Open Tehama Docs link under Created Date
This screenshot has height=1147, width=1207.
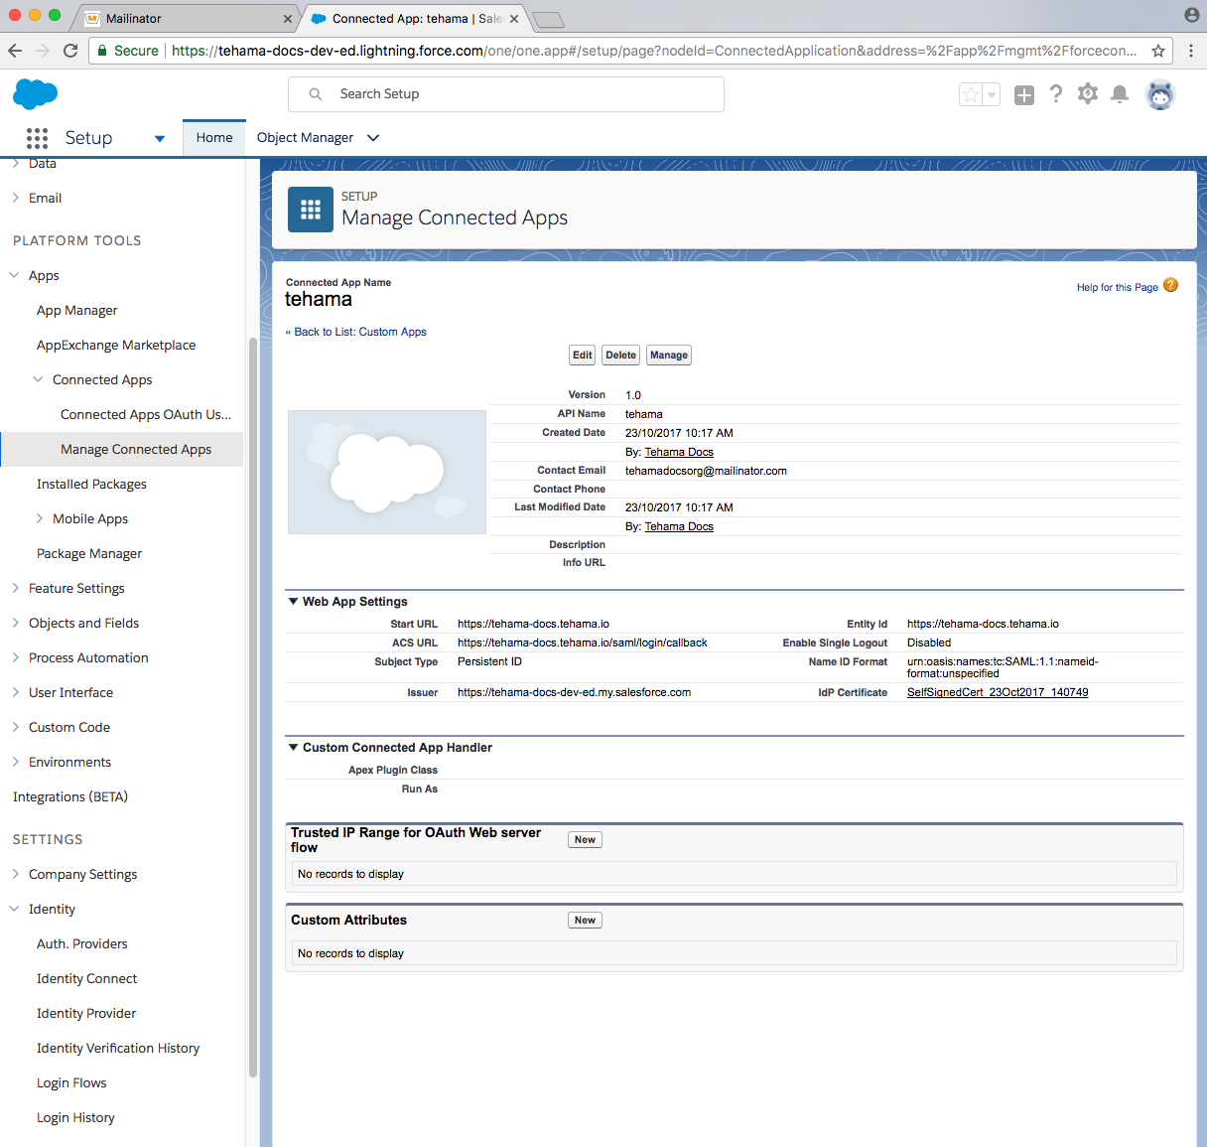point(679,453)
